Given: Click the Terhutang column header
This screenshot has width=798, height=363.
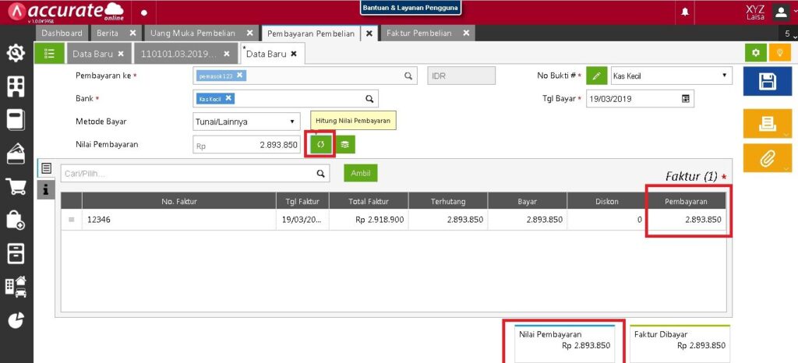Looking at the screenshot, I should tap(448, 201).
